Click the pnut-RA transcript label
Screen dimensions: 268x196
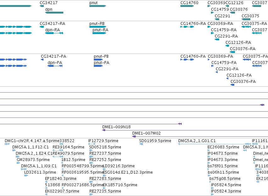[x=100, y=30]
